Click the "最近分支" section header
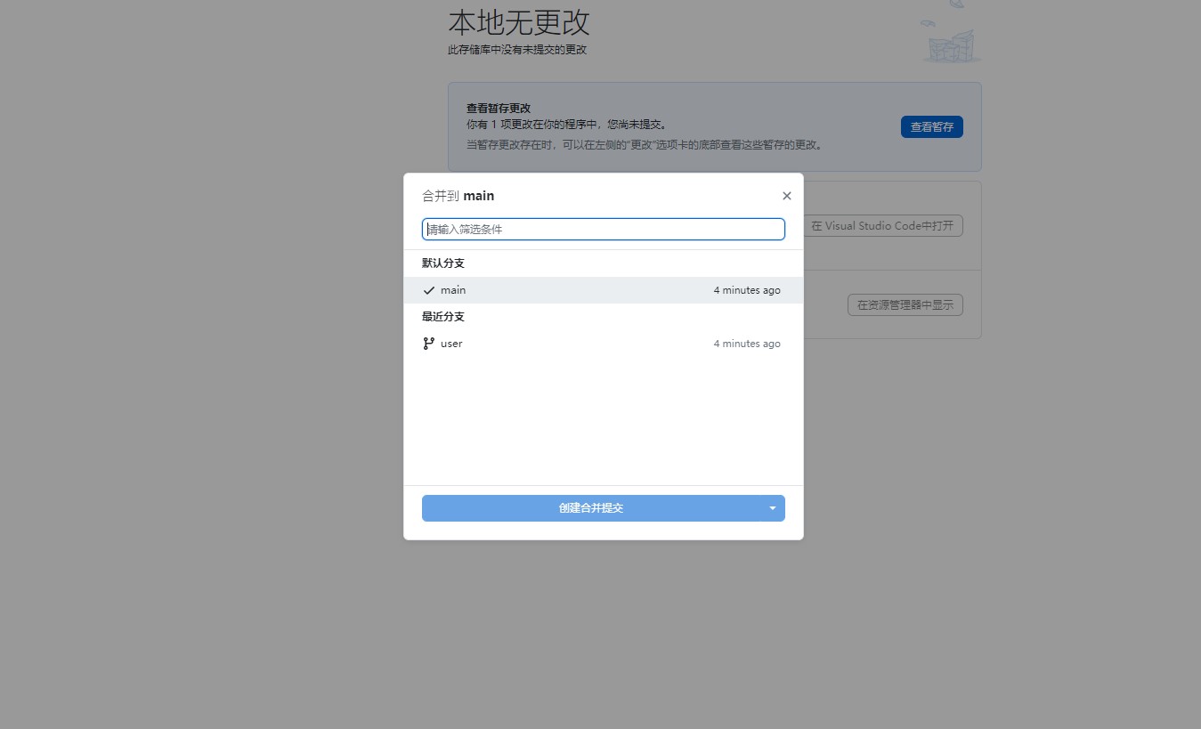 pos(442,316)
